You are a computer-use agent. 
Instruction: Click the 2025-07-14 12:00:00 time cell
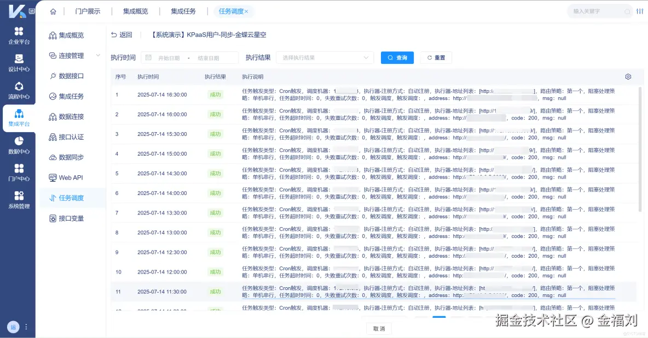[162, 272]
